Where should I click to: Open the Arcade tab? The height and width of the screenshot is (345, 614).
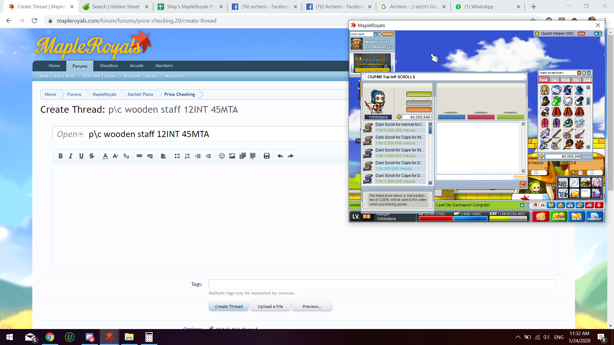click(137, 65)
